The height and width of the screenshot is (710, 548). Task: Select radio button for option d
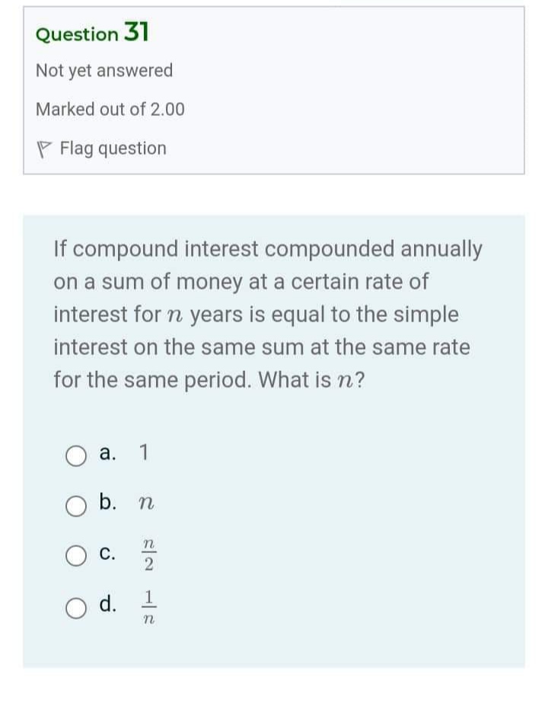[75, 607]
